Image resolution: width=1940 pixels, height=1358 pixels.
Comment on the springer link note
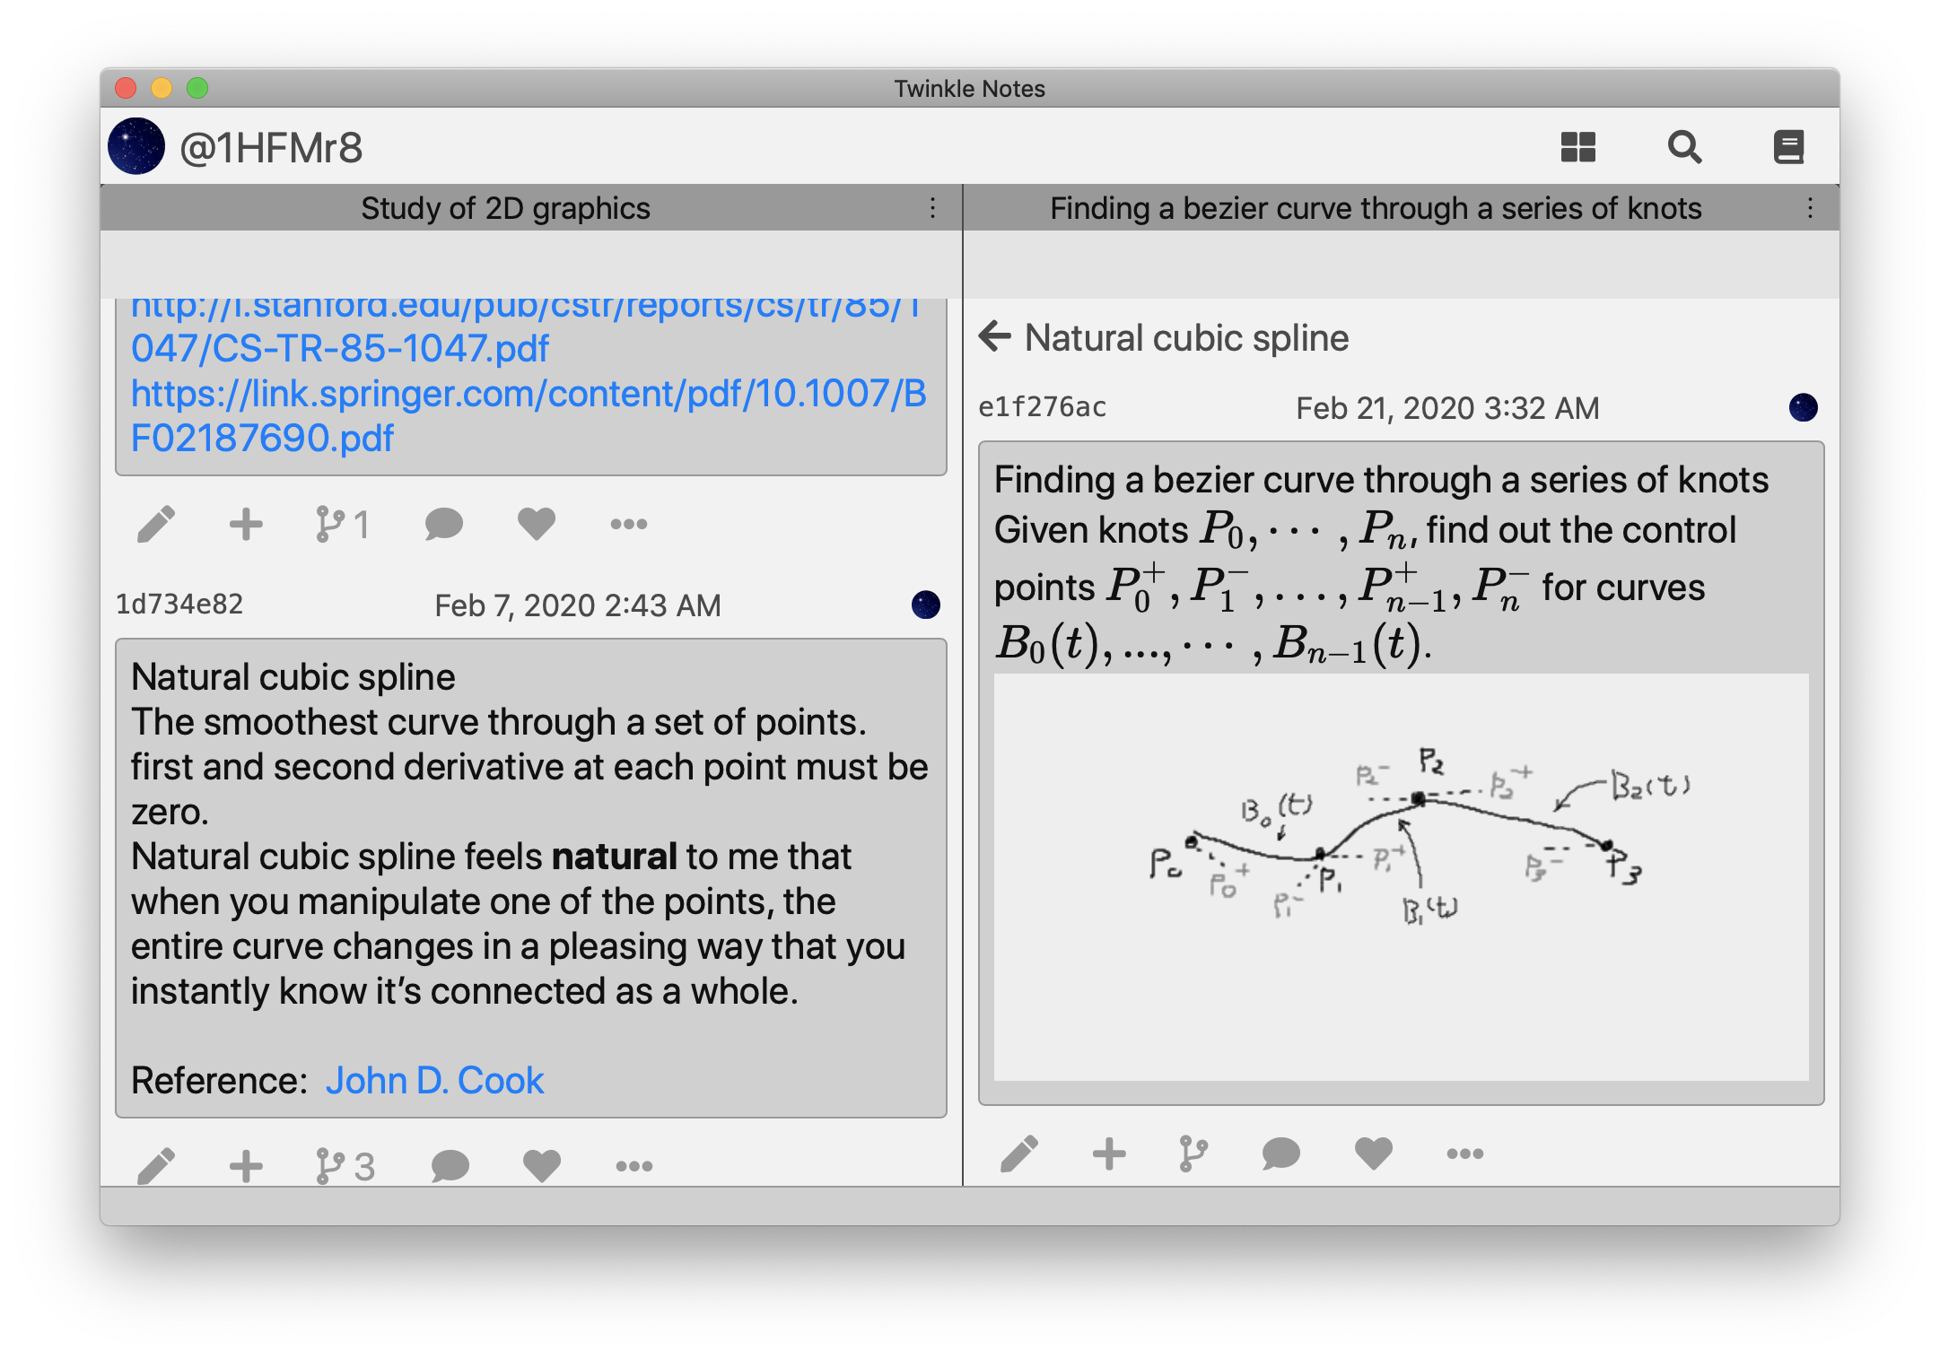point(443,525)
